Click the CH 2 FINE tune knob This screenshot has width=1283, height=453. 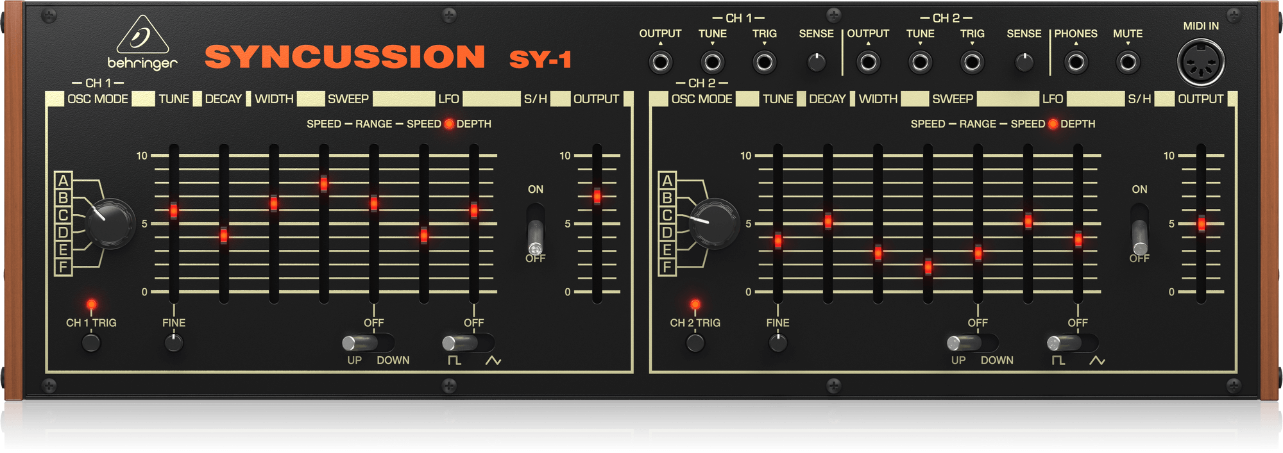pyautogui.click(x=777, y=343)
